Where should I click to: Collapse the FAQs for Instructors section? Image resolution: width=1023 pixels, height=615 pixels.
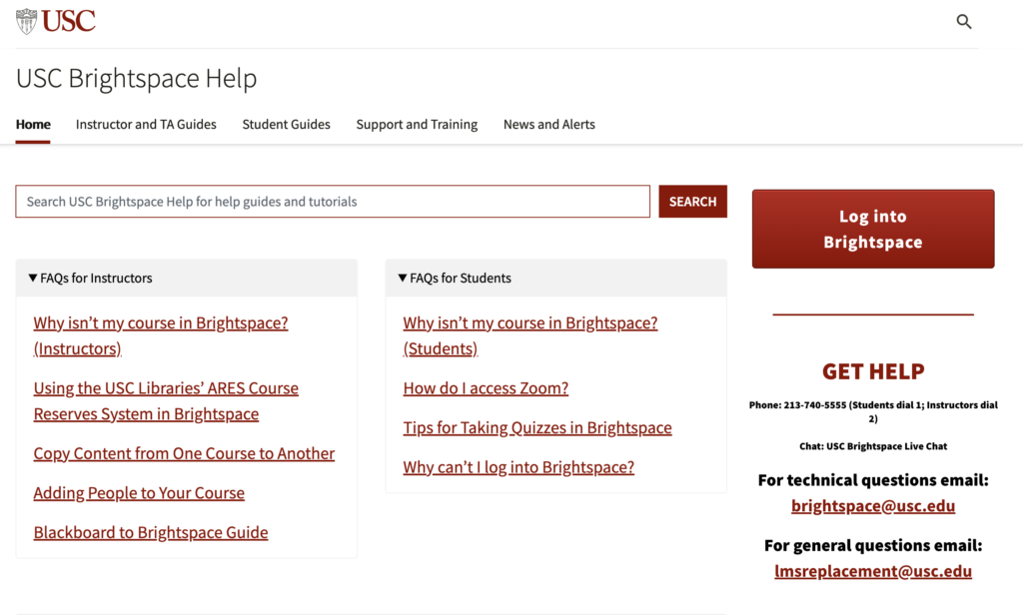pos(90,279)
